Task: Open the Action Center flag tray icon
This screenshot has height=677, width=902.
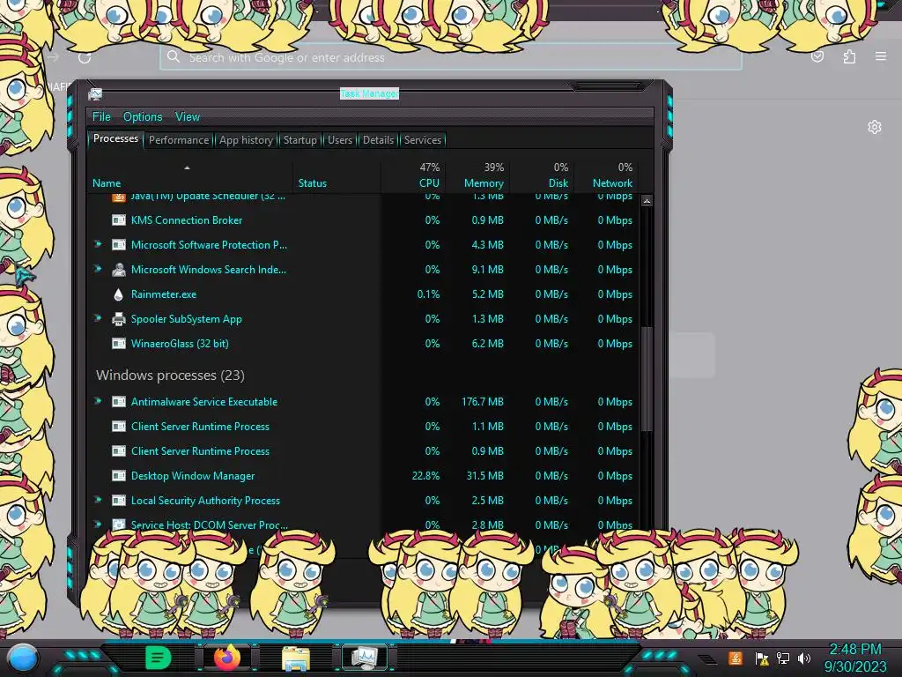Action: [762, 658]
